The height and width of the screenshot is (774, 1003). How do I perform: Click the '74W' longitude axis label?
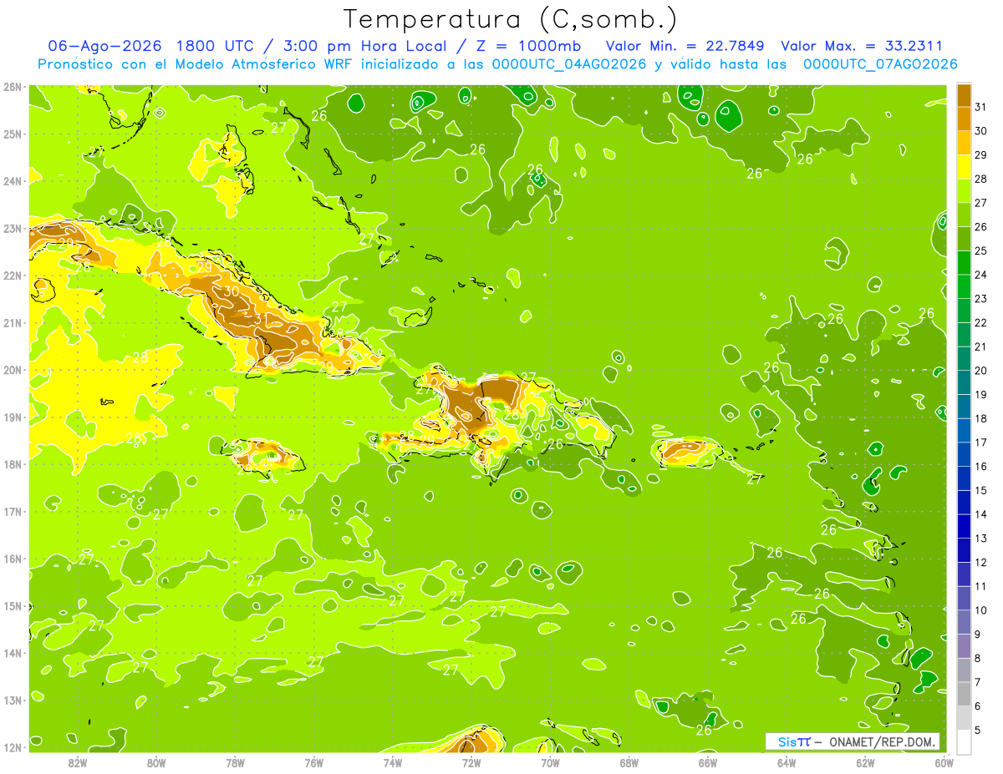[393, 762]
